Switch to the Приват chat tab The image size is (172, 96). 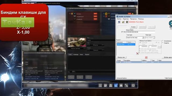point(87,54)
